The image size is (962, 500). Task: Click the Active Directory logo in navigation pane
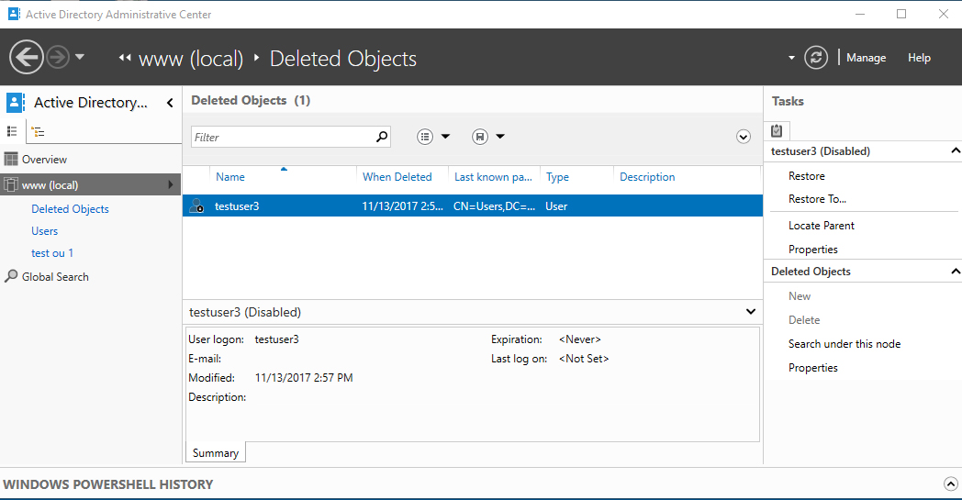(x=16, y=103)
